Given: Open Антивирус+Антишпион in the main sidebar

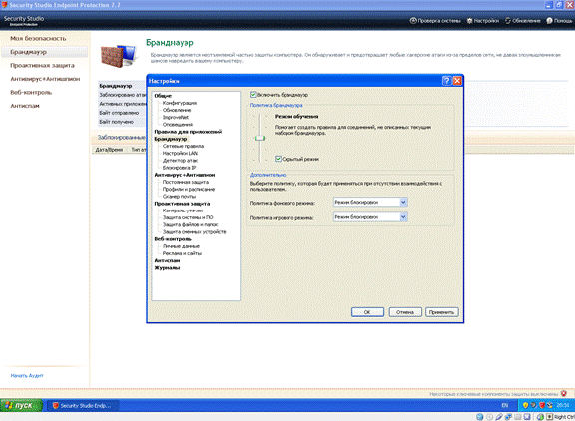Looking at the screenshot, I should click(45, 79).
